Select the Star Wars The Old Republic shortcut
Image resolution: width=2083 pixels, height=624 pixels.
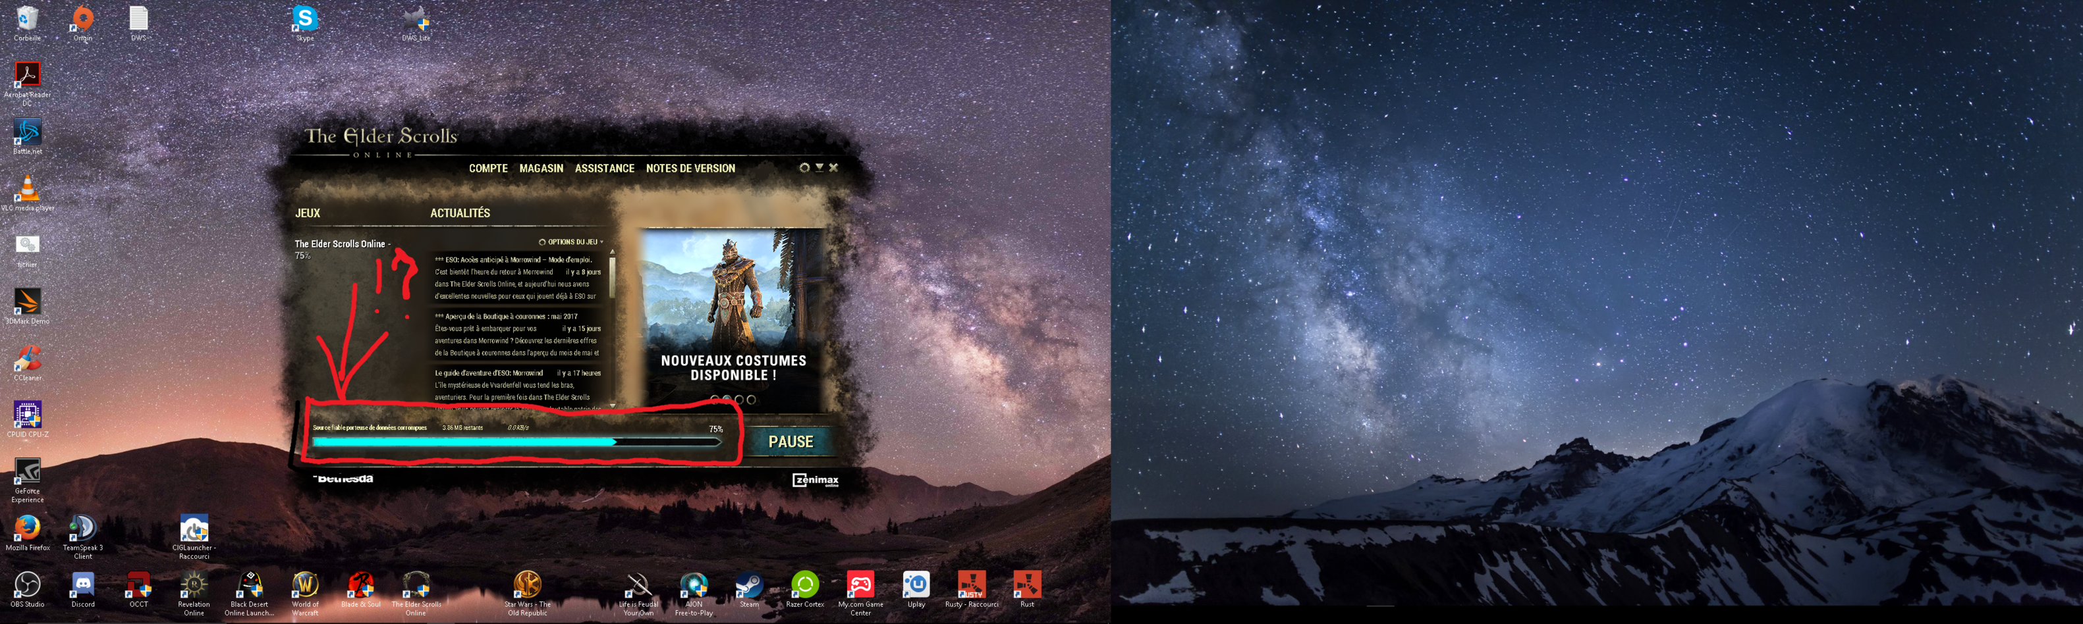(527, 594)
